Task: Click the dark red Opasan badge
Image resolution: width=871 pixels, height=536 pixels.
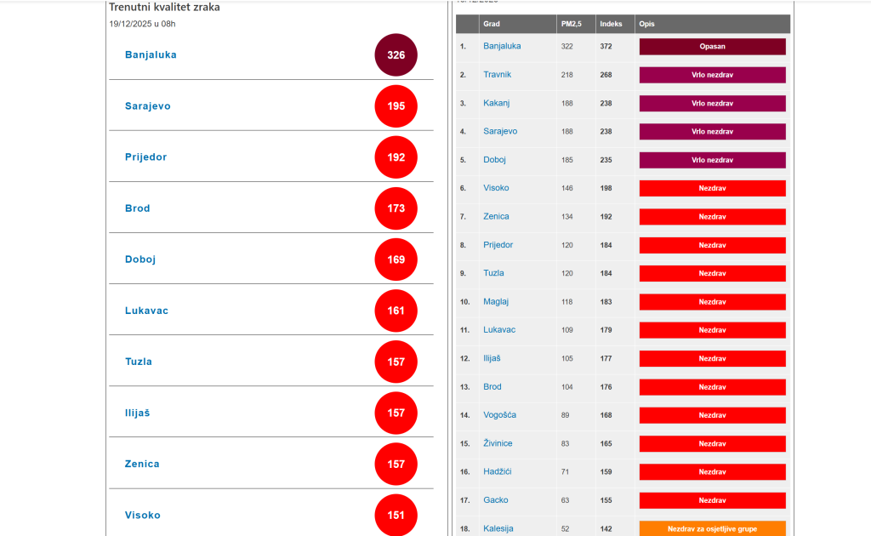Action: point(712,47)
